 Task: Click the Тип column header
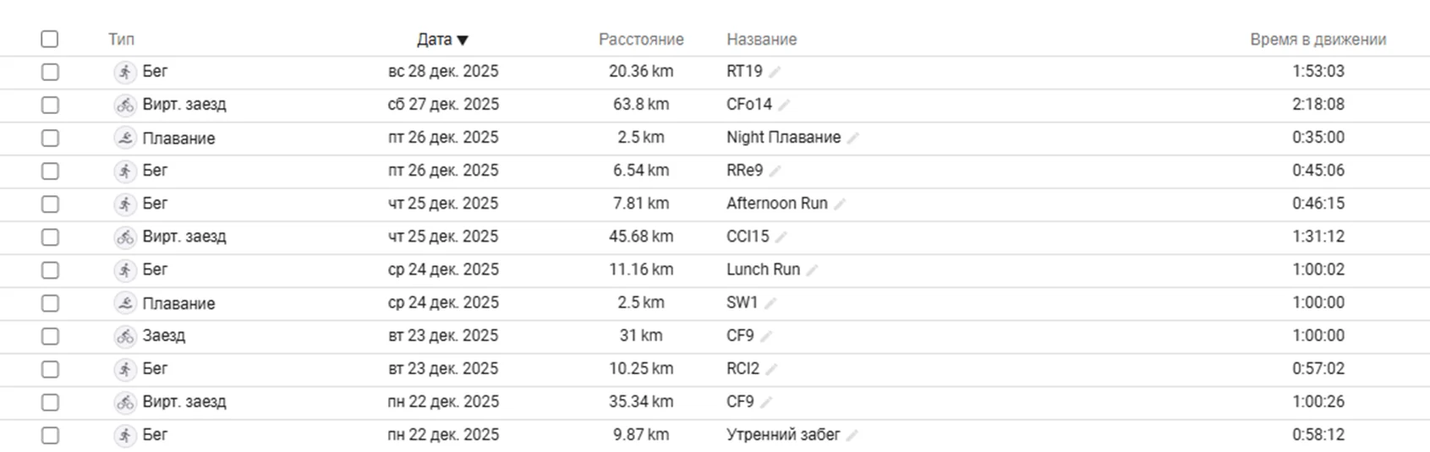pyautogui.click(x=121, y=40)
